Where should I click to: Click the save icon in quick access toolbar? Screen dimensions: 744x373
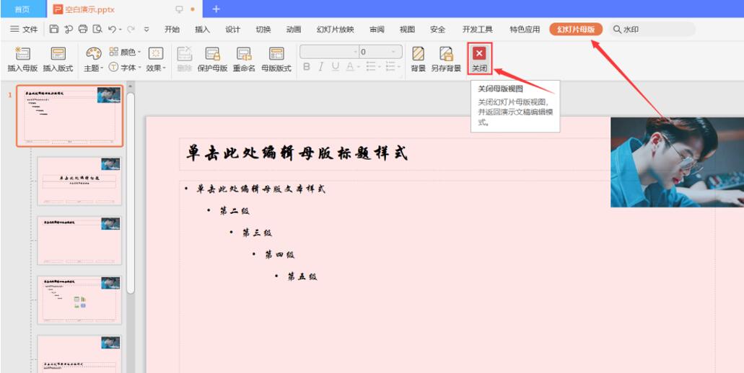(x=53, y=30)
